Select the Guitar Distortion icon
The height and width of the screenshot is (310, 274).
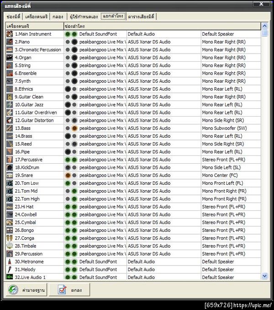point(10,120)
